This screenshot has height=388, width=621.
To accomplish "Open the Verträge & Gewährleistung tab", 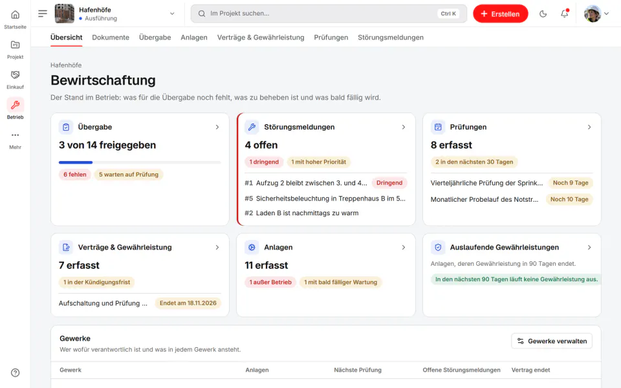I will (x=261, y=38).
